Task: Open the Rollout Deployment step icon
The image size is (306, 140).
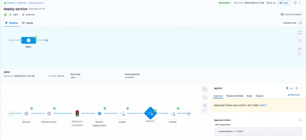Action: pyautogui.click(x=100, y=113)
